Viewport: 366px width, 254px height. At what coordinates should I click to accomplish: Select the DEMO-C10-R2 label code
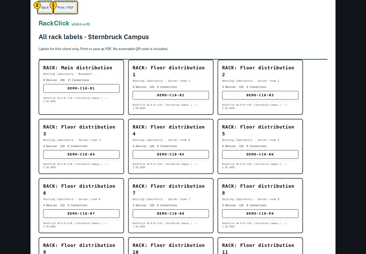171,95
